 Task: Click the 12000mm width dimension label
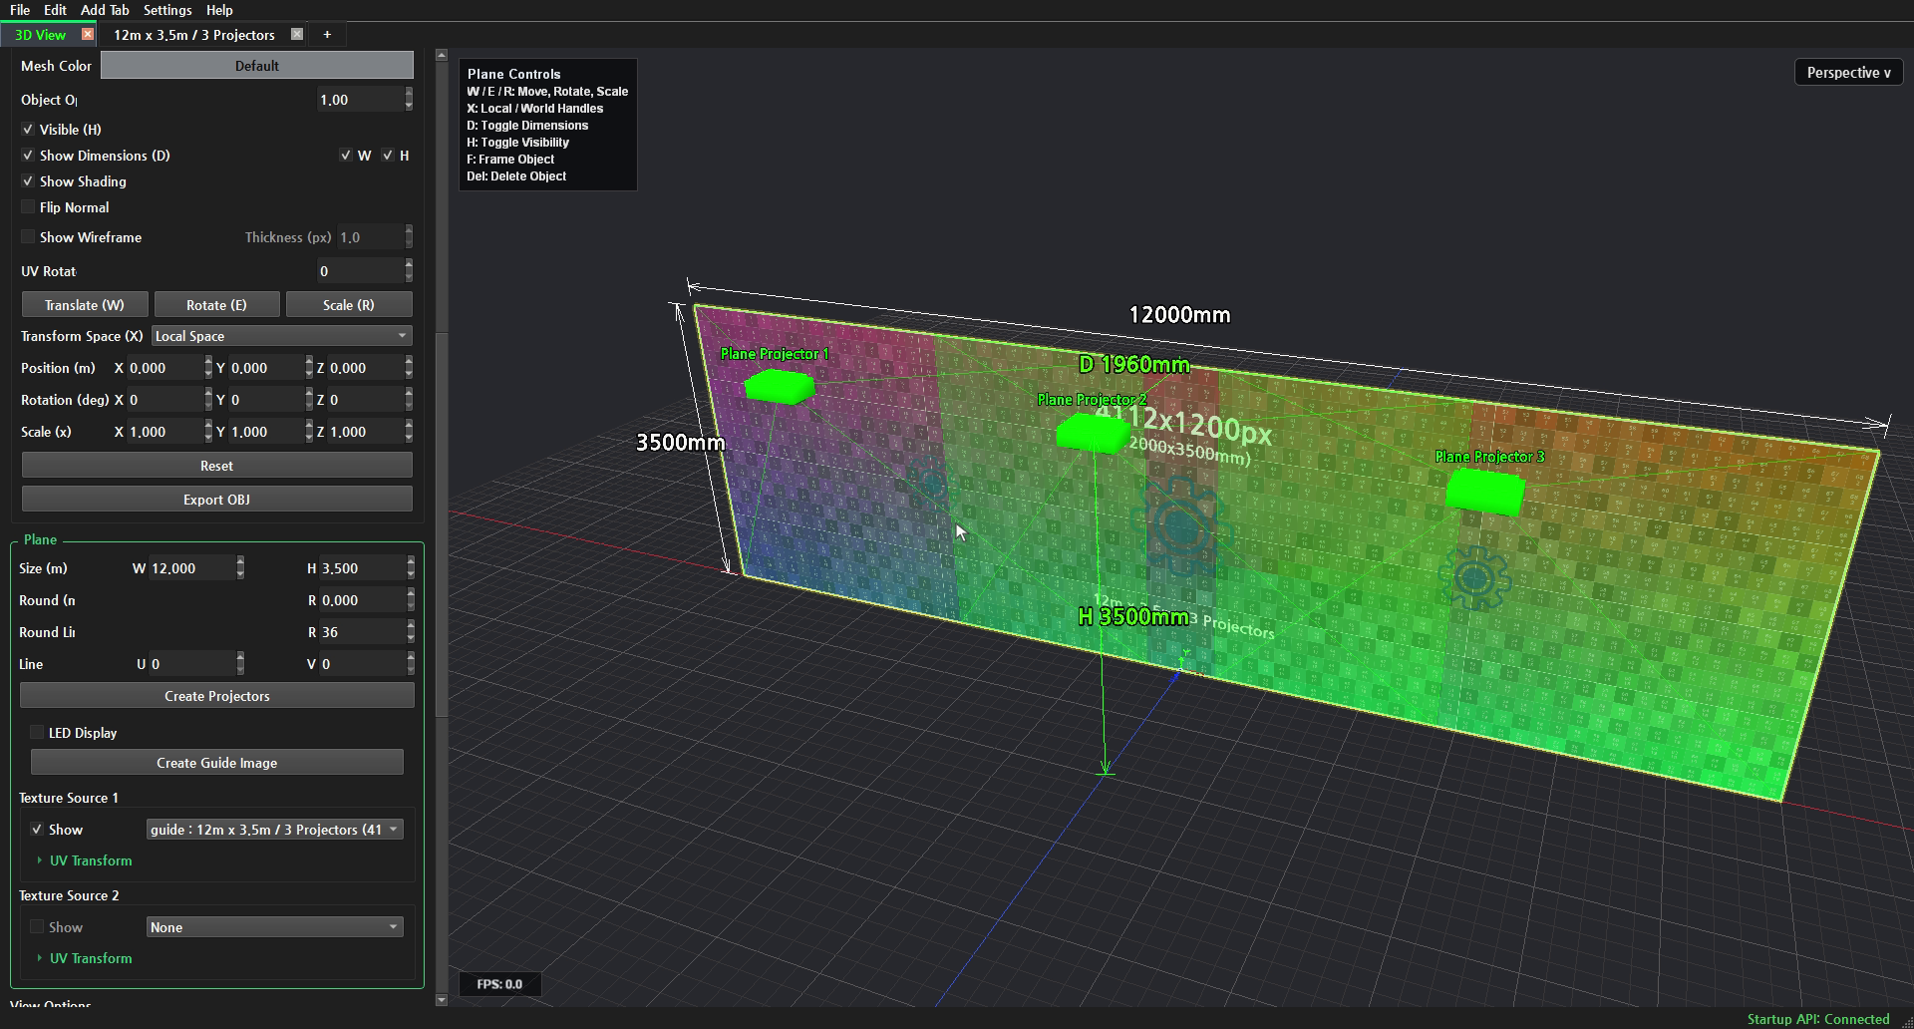tap(1179, 315)
